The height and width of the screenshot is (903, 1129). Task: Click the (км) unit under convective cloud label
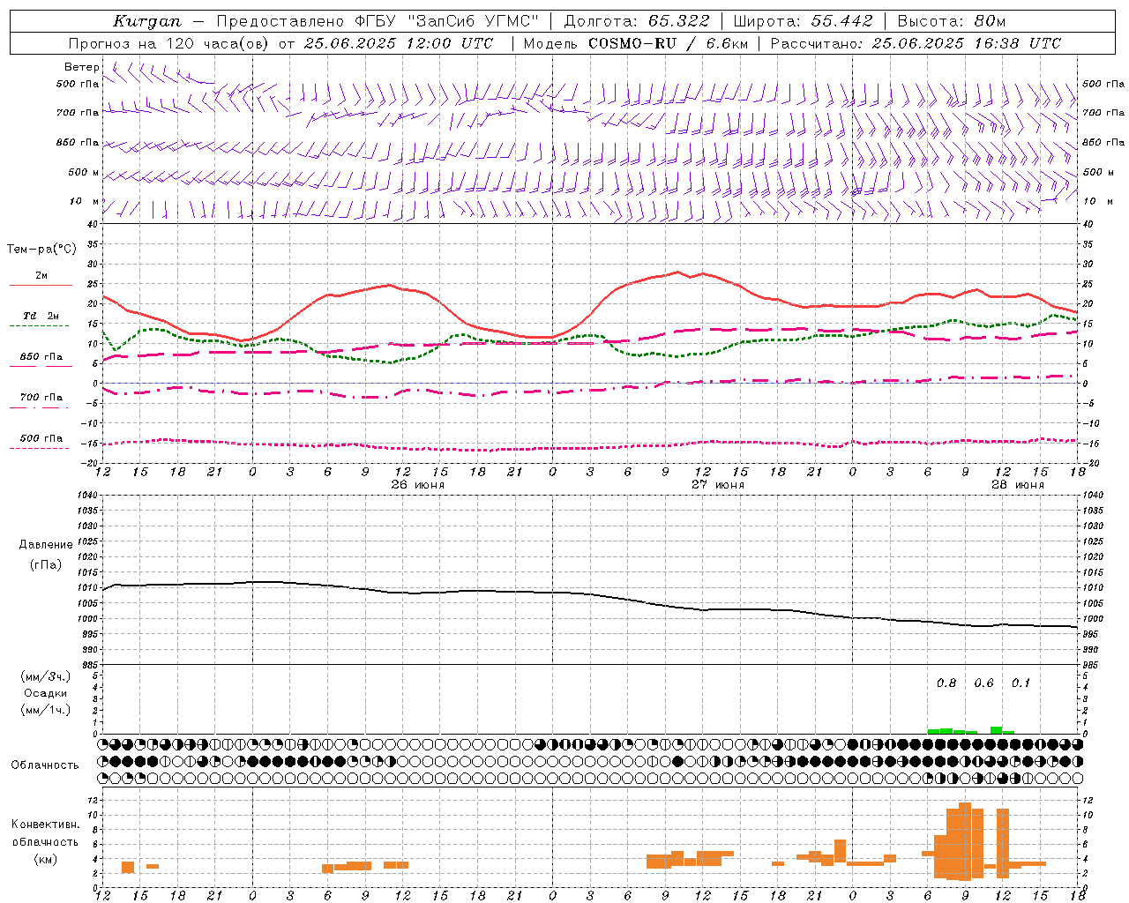[x=46, y=859]
